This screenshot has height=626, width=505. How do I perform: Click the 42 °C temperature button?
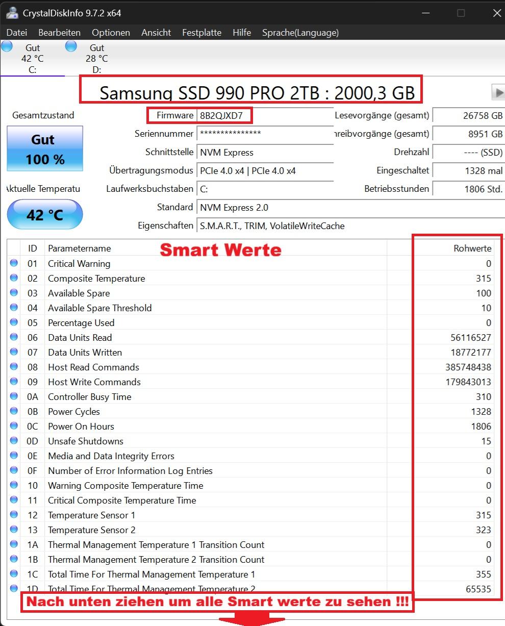[x=45, y=214]
